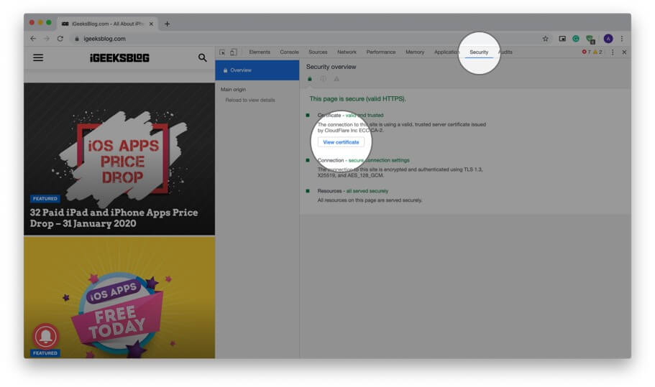
Task: Open the Network tab
Action: click(347, 52)
